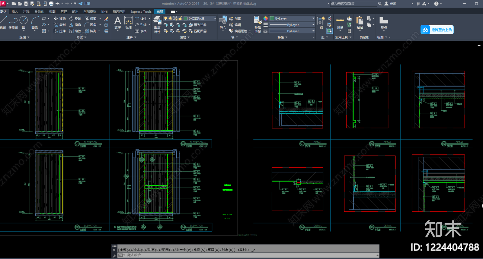This screenshot has height=259, width=483.
Task: Click the Save icon in quick access toolbar
Action: tap(26, 4)
